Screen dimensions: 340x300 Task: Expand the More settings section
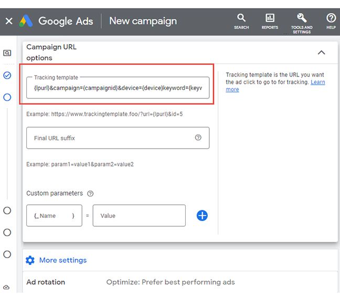[x=62, y=260]
